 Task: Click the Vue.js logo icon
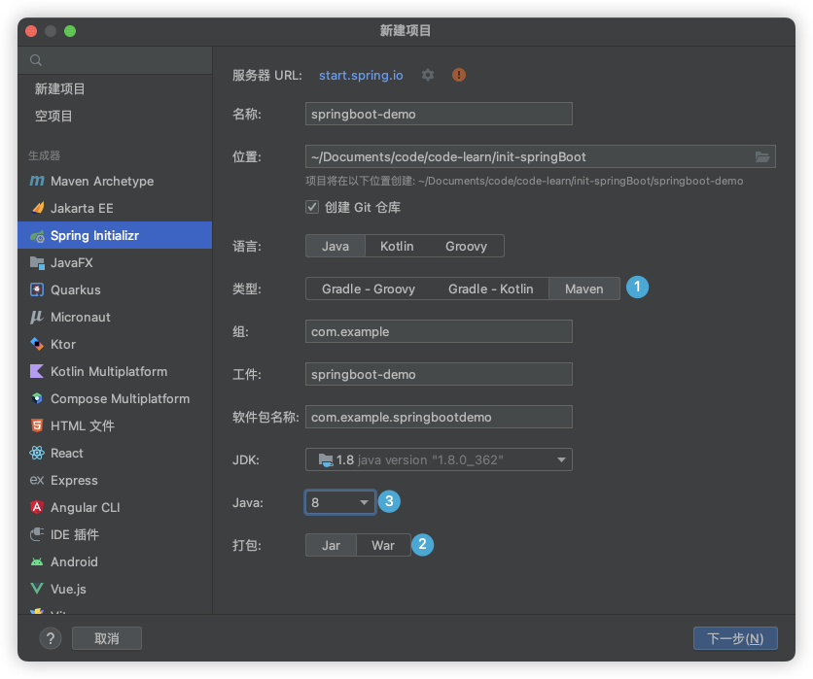37,589
